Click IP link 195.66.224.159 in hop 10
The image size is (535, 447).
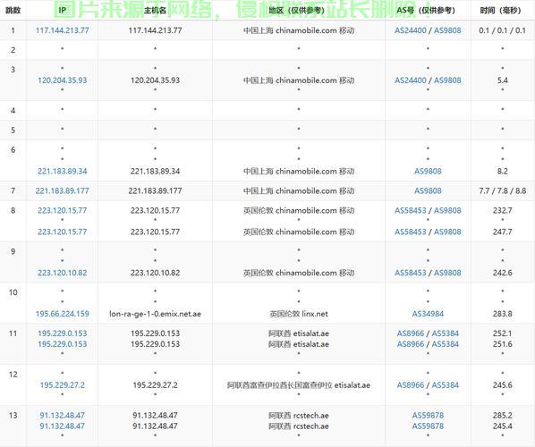click(62, 314)
